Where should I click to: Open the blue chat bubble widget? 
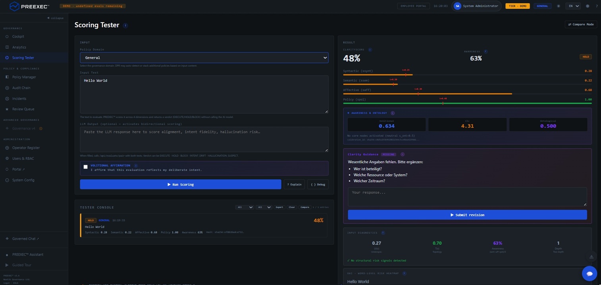(x=589, y=274)
